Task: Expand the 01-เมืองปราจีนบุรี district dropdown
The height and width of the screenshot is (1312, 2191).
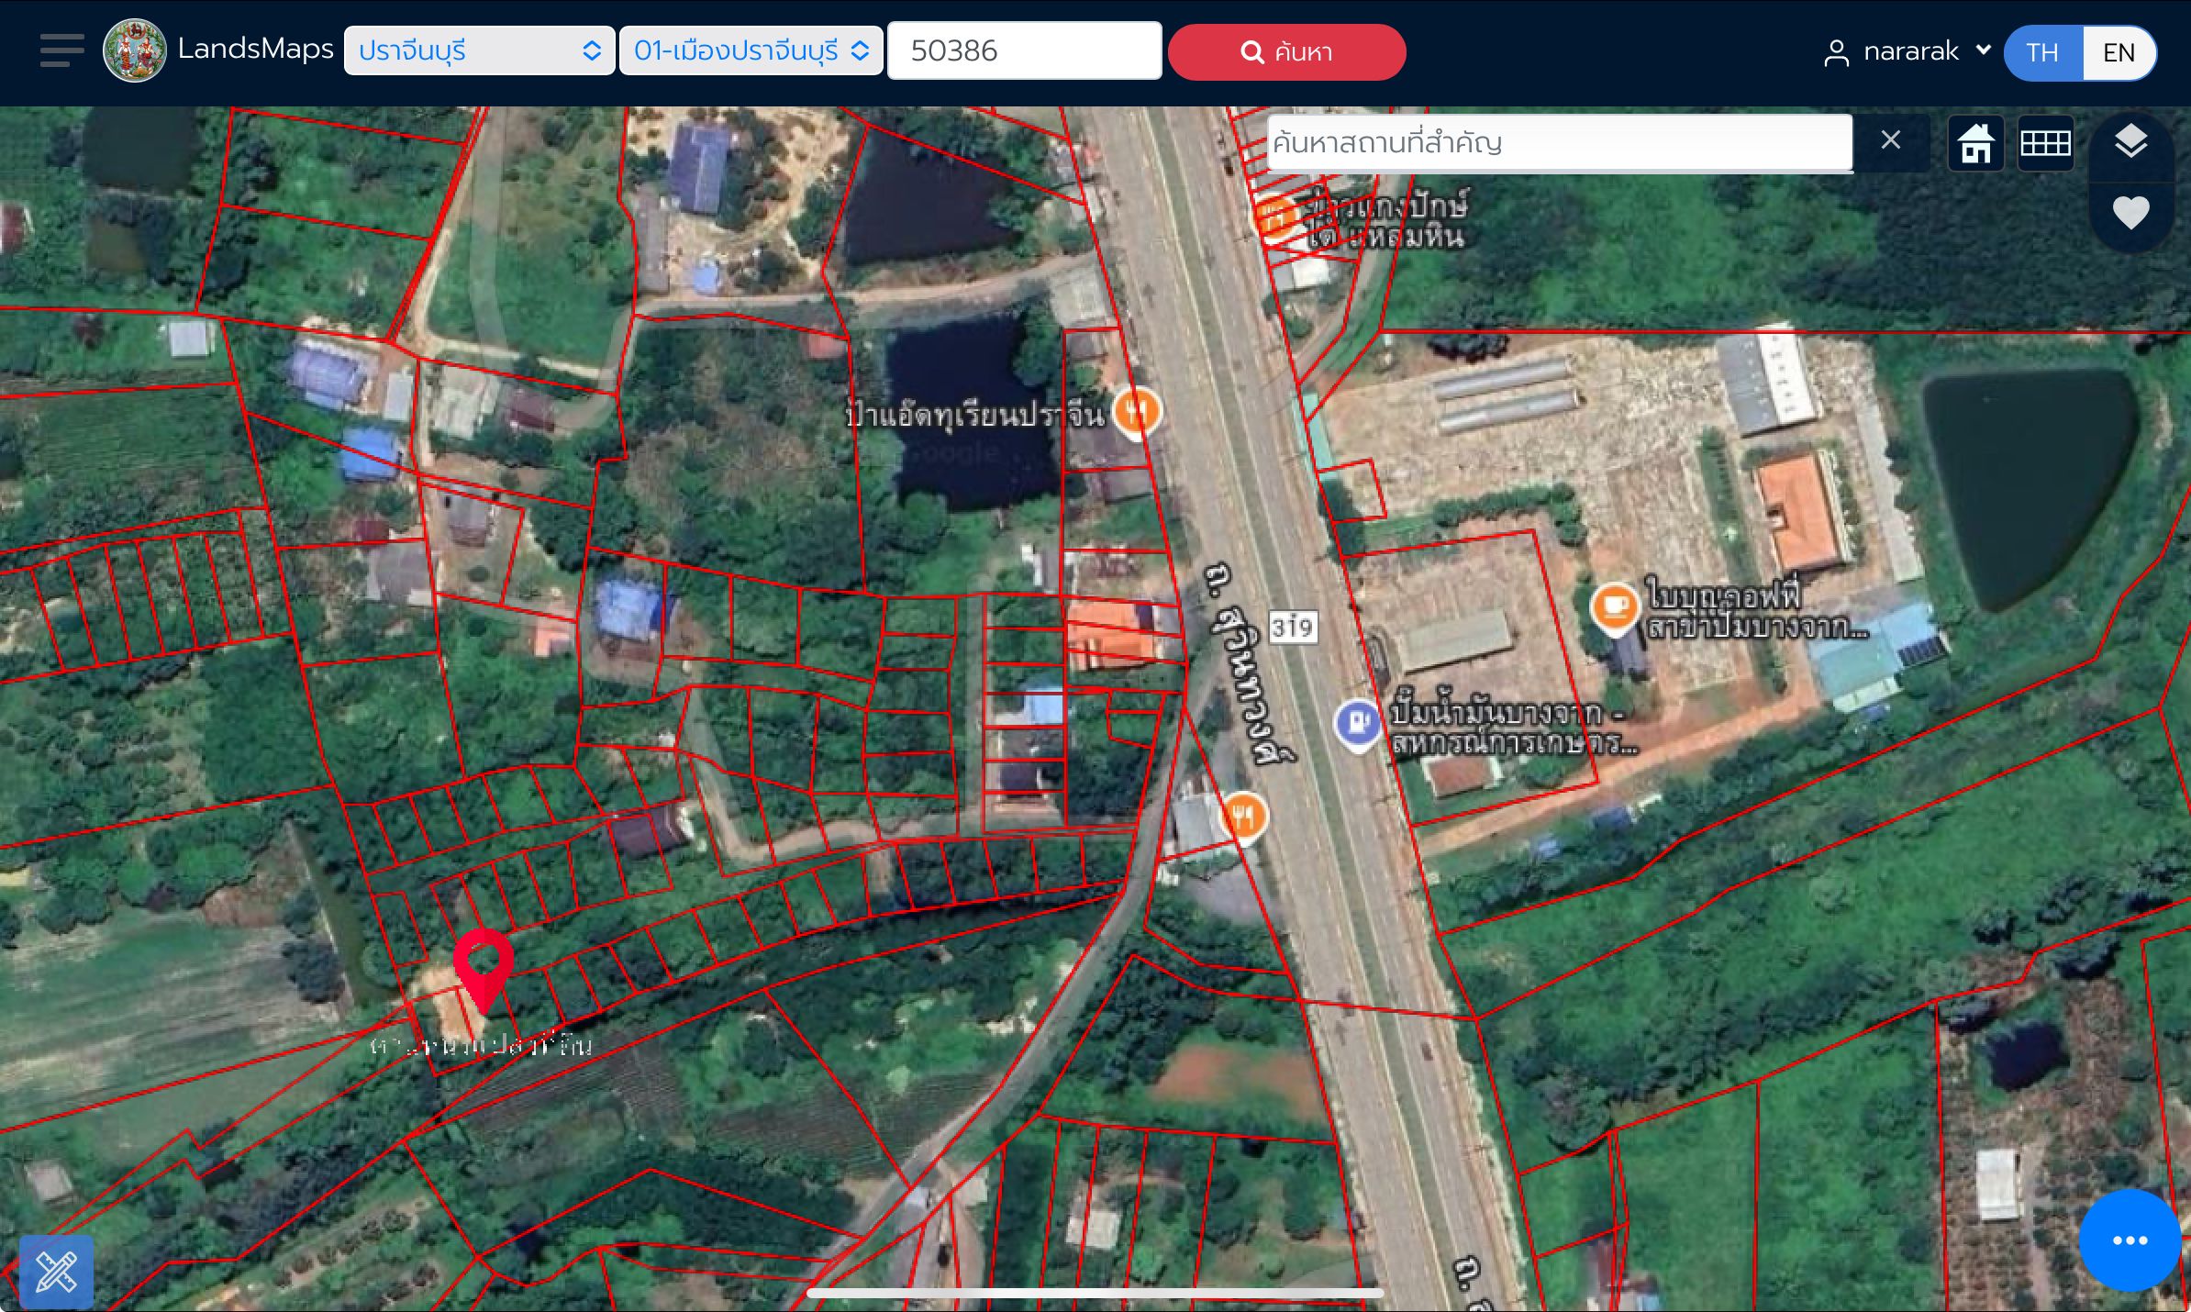Action: coord(751,50)
